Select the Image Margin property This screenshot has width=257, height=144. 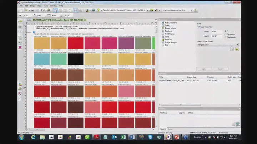[x=171, y=42]
